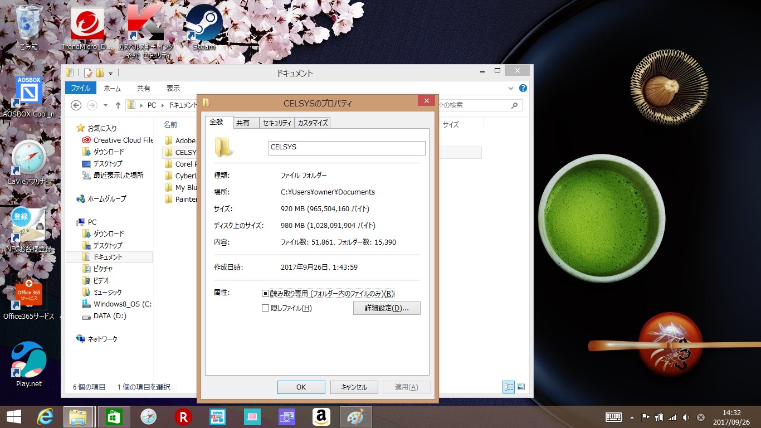The image size is (761, 428).
Task: Click the Explorer back arrow button
Action: [76, 105]
